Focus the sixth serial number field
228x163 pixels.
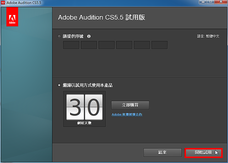pos(159,45)
